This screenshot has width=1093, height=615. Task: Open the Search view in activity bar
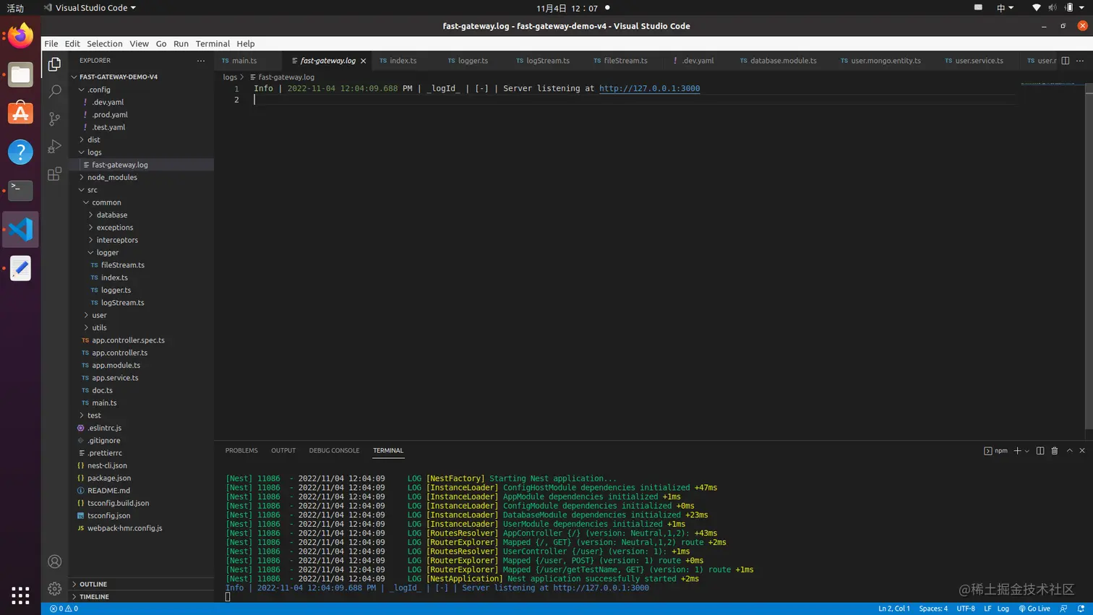(54, 92)
